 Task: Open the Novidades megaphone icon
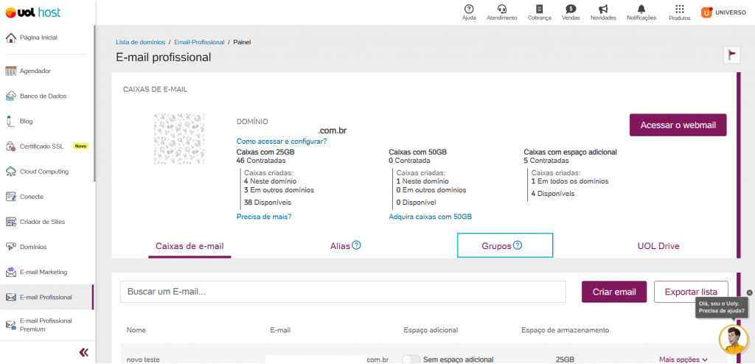click(x=603, y=9)
